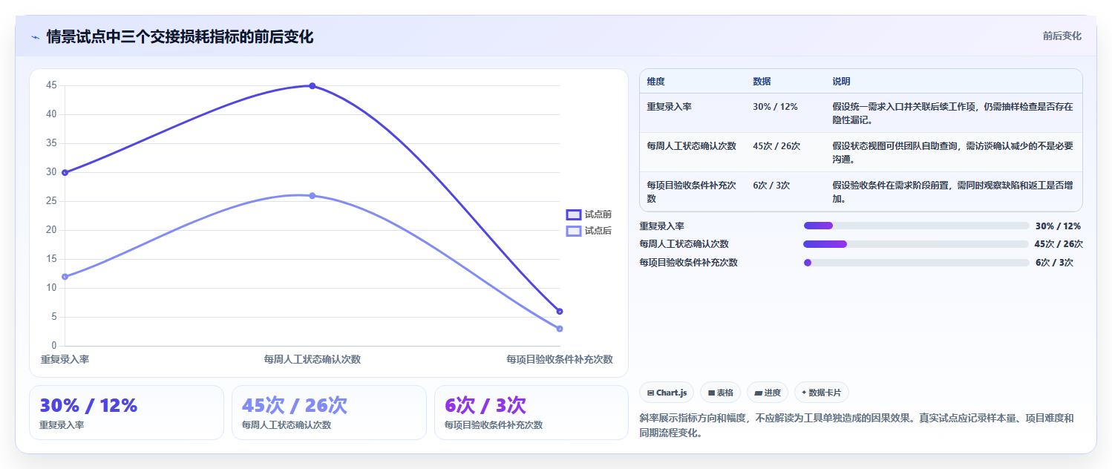The height and width of the screenshot is (469, 1112).
Task: Click table cell 30% / 12%
Action: click(x=775, y=107)
